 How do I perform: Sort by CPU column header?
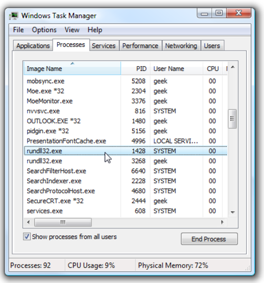tap(212, 68)
